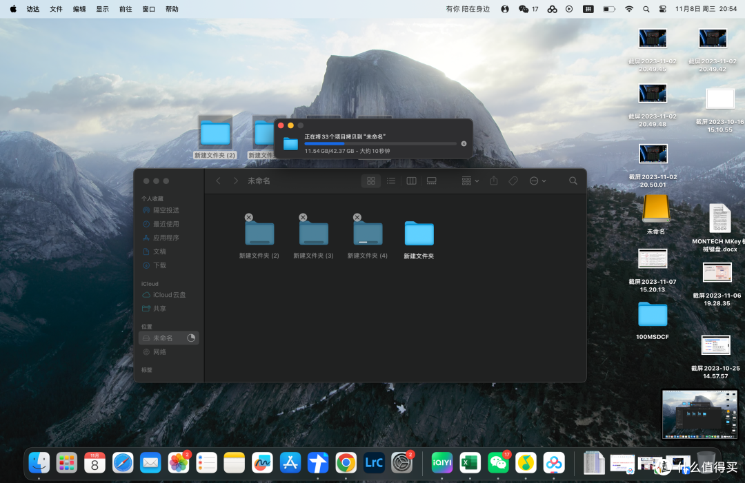The image size is (745, 483).
Task: Open Control Center in menu bar
Action: click(x=662, y=9)
